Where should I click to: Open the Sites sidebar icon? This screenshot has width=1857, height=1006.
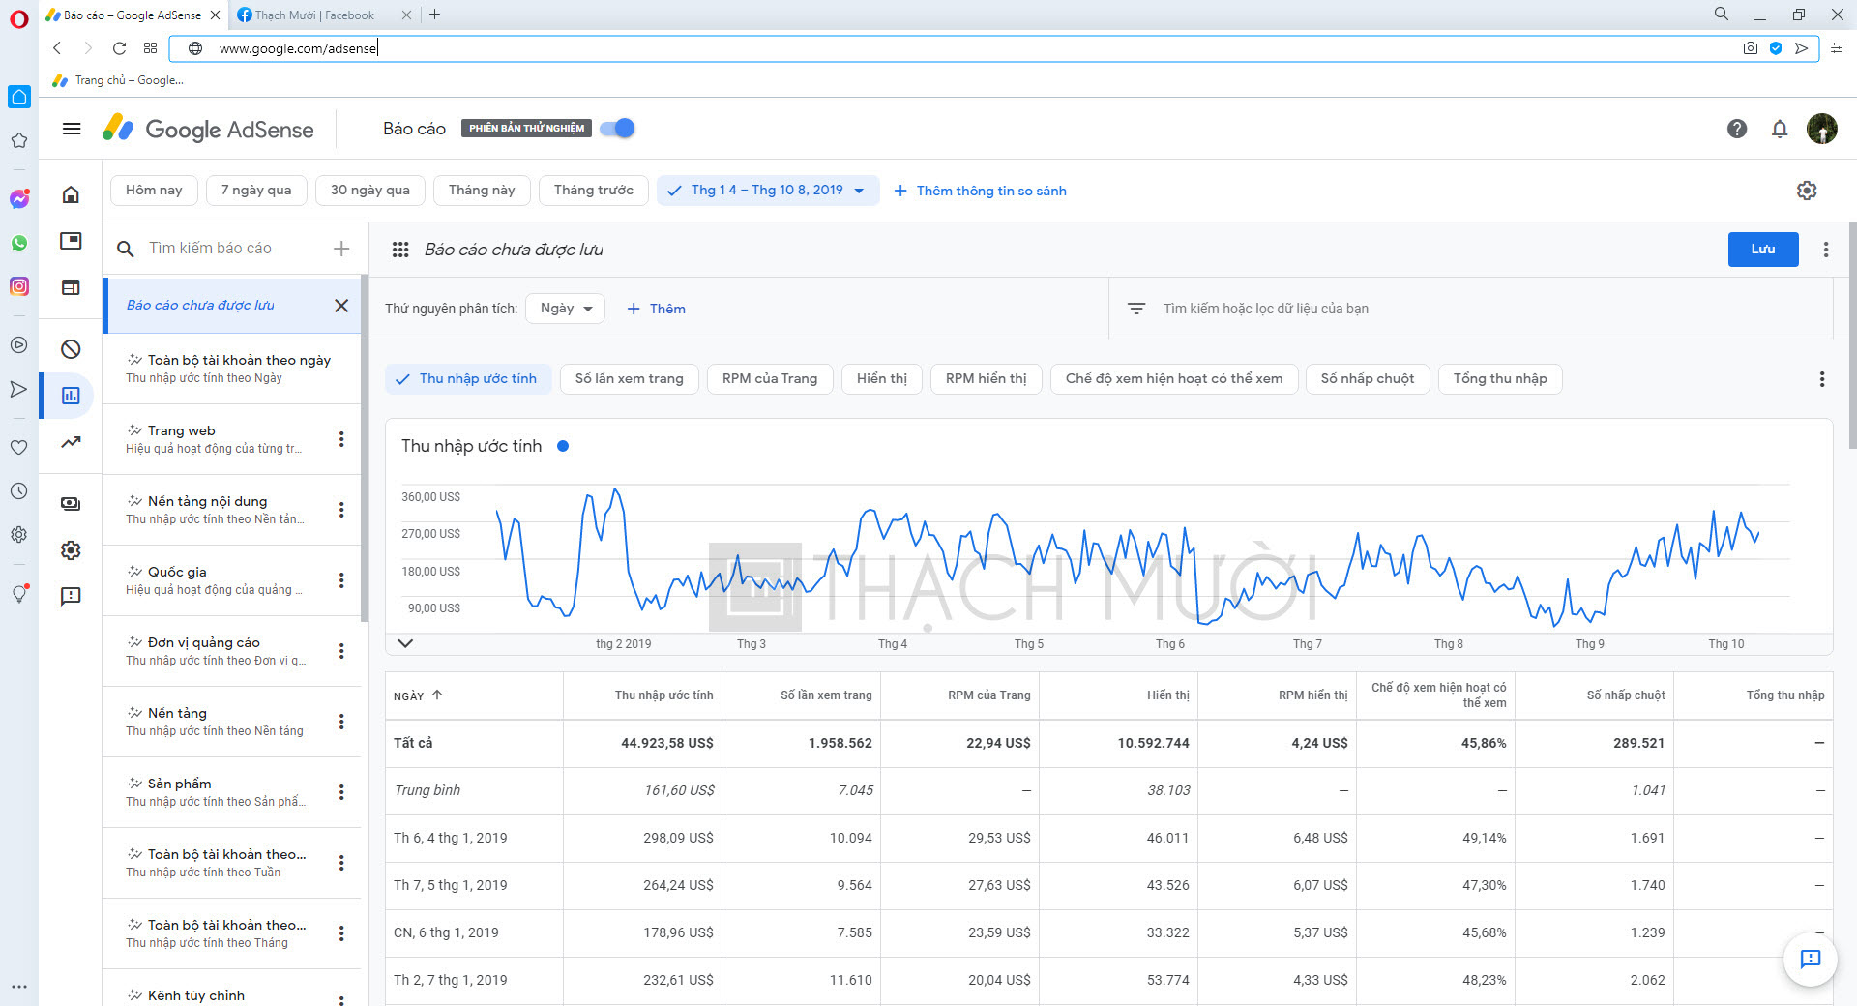click(71, 287)
